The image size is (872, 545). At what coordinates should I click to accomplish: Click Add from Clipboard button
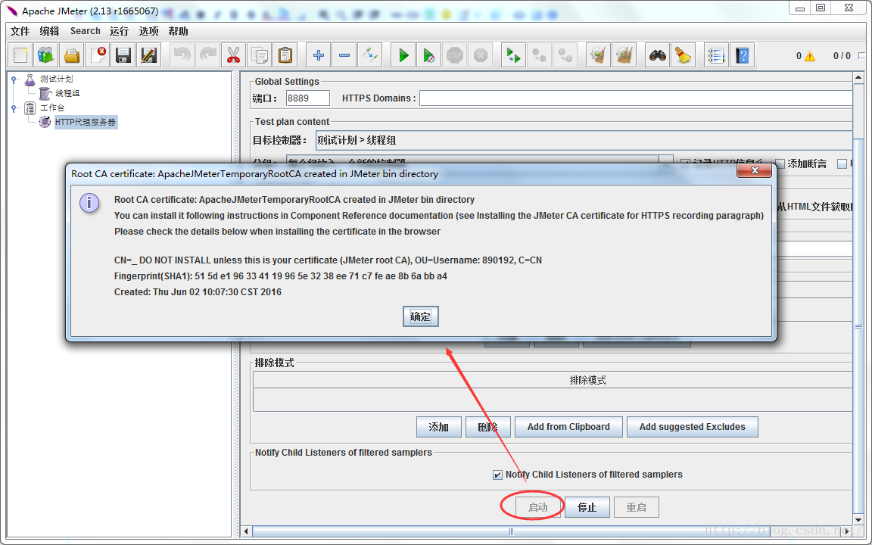568,427
